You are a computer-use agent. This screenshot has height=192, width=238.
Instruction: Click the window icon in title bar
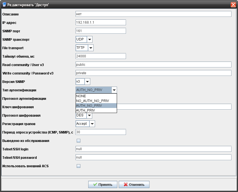click(x=4, y=4)
